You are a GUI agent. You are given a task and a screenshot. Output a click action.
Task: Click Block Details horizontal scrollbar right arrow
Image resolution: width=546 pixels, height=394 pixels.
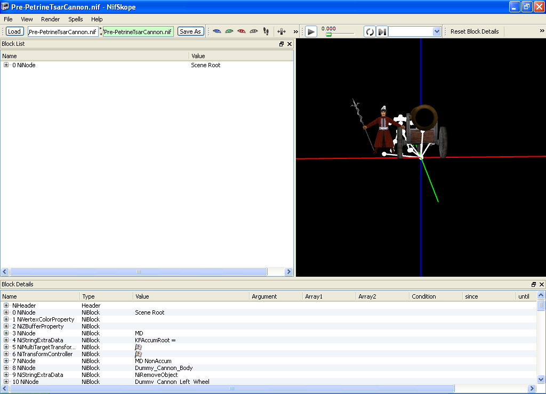pos(532,389)
